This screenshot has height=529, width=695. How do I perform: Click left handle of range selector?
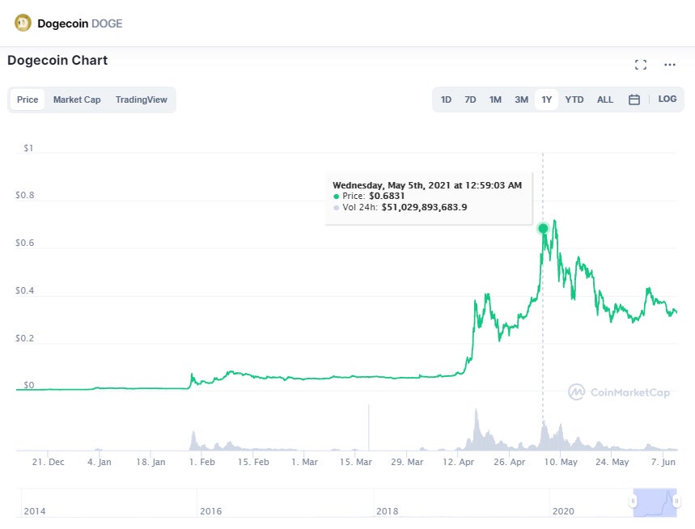(x=634, y=502)
